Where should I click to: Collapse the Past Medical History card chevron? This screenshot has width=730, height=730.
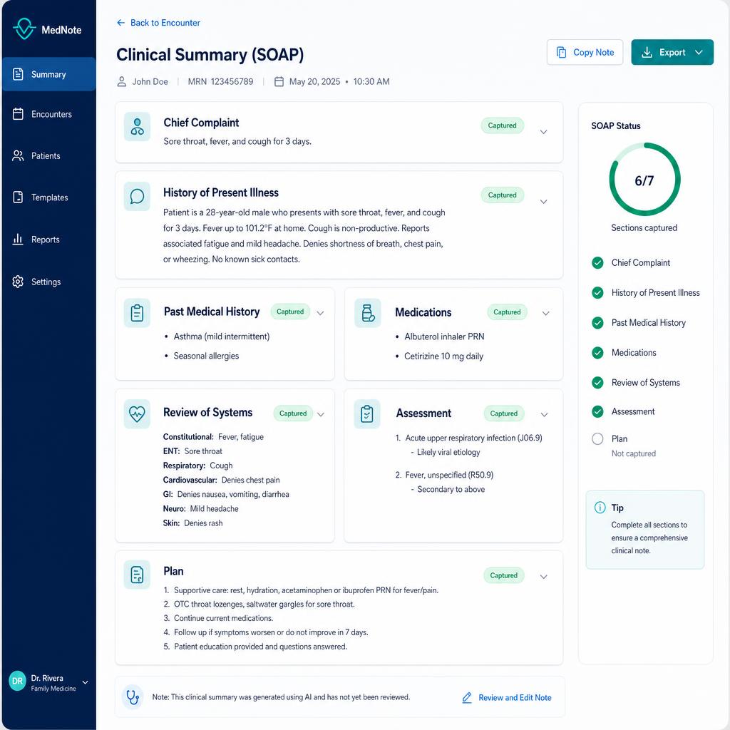(x=320, y=313)
